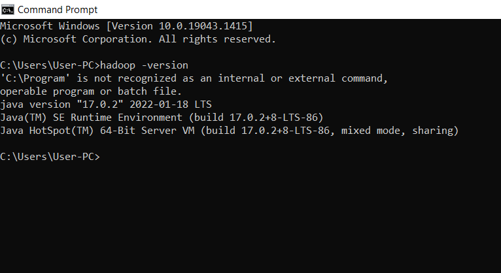This screenshot has height=273, width=501.
Task: Click the 'Java HotSpot(TM) 64-Bit Server VM' text
Action: tap(97, 131)
